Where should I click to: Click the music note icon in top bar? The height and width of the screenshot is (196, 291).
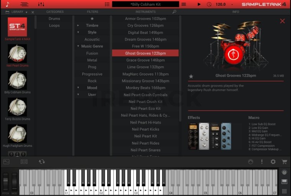tap(8, 4)
